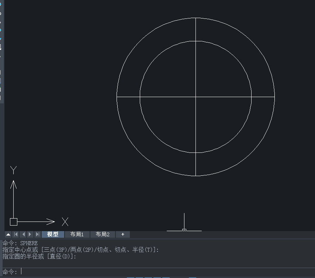The width and height of the screenshot is (315, 278).
Task: Open the 布局1 layout tab
Action: (77, 234)
